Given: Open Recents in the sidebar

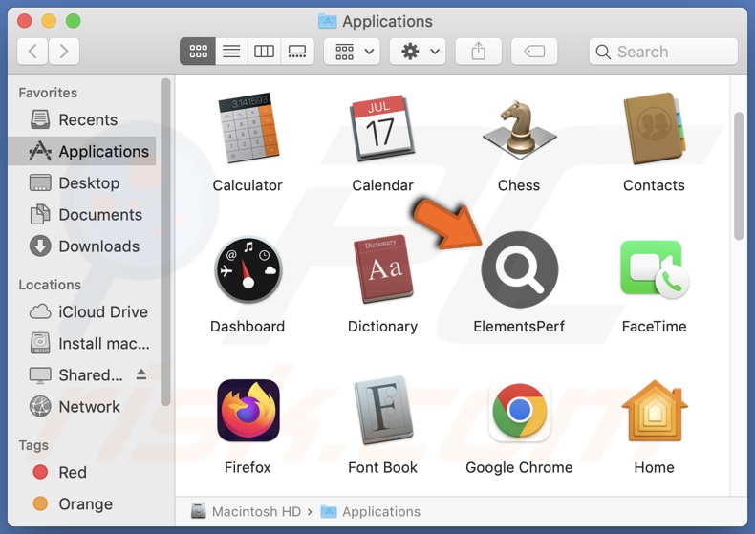Looking at the screenshot, I should (x=82, y=119).
